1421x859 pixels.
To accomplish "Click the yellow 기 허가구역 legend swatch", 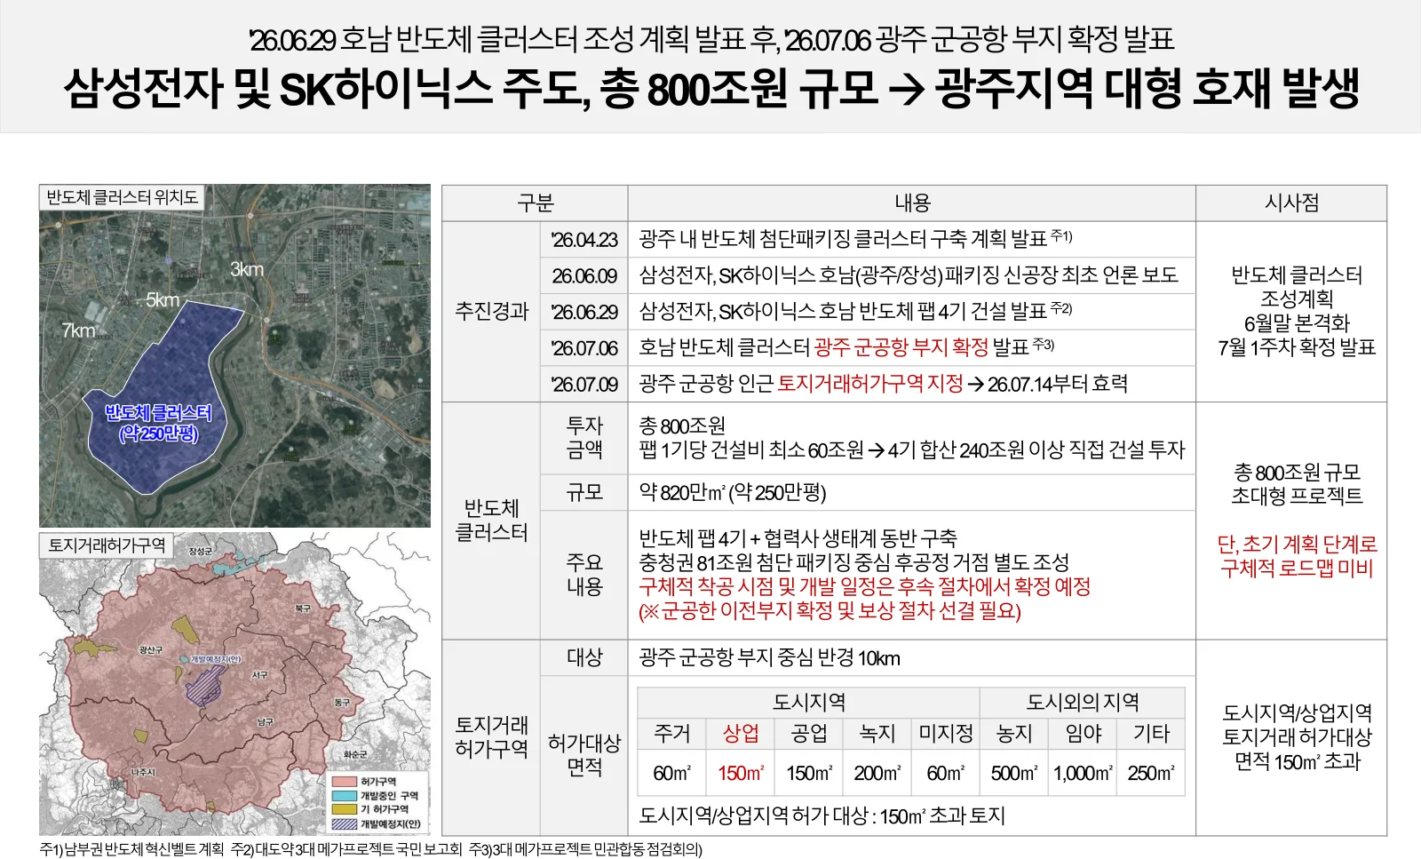I will pos(345,809).
